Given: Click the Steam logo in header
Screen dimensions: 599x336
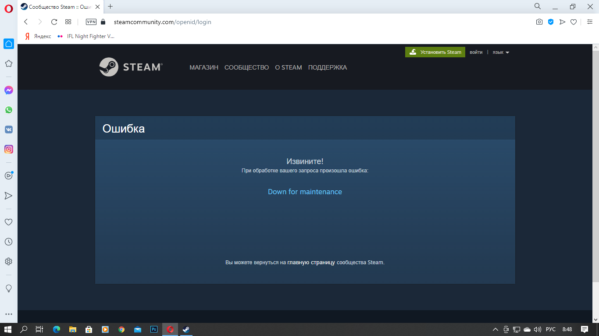Looking at the screenshot, I should [131, 67].
